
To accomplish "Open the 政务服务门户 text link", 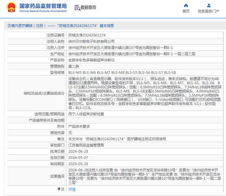I will click(x=209, y=11).
